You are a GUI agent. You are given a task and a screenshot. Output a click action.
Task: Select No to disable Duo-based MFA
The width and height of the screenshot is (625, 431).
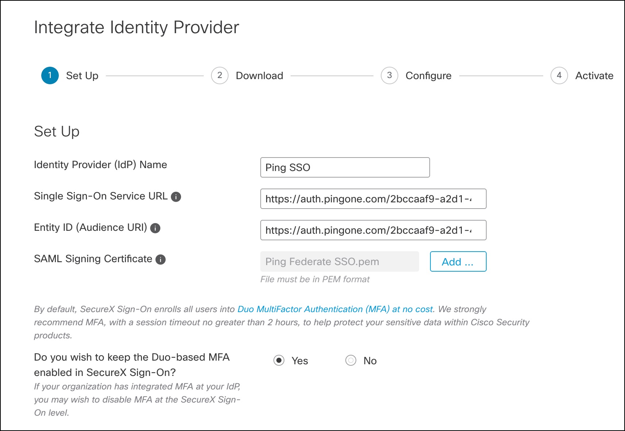click(x=350, y=361)
